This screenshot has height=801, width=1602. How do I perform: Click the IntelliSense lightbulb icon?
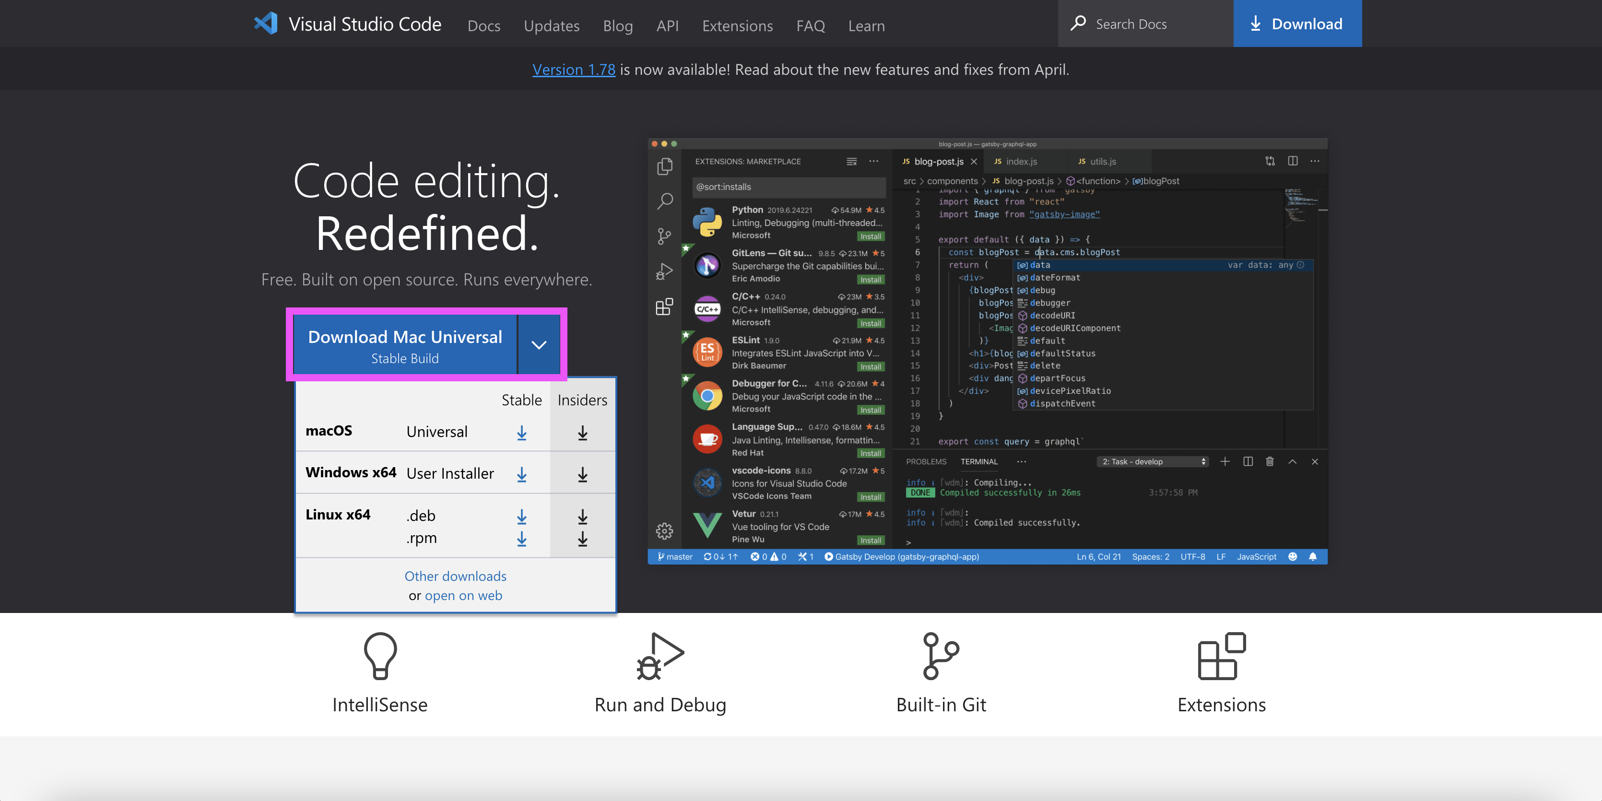pos(379,656)
